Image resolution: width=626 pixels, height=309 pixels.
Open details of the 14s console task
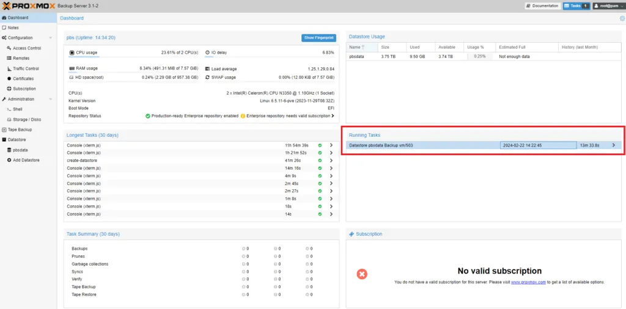pos(331,214)
